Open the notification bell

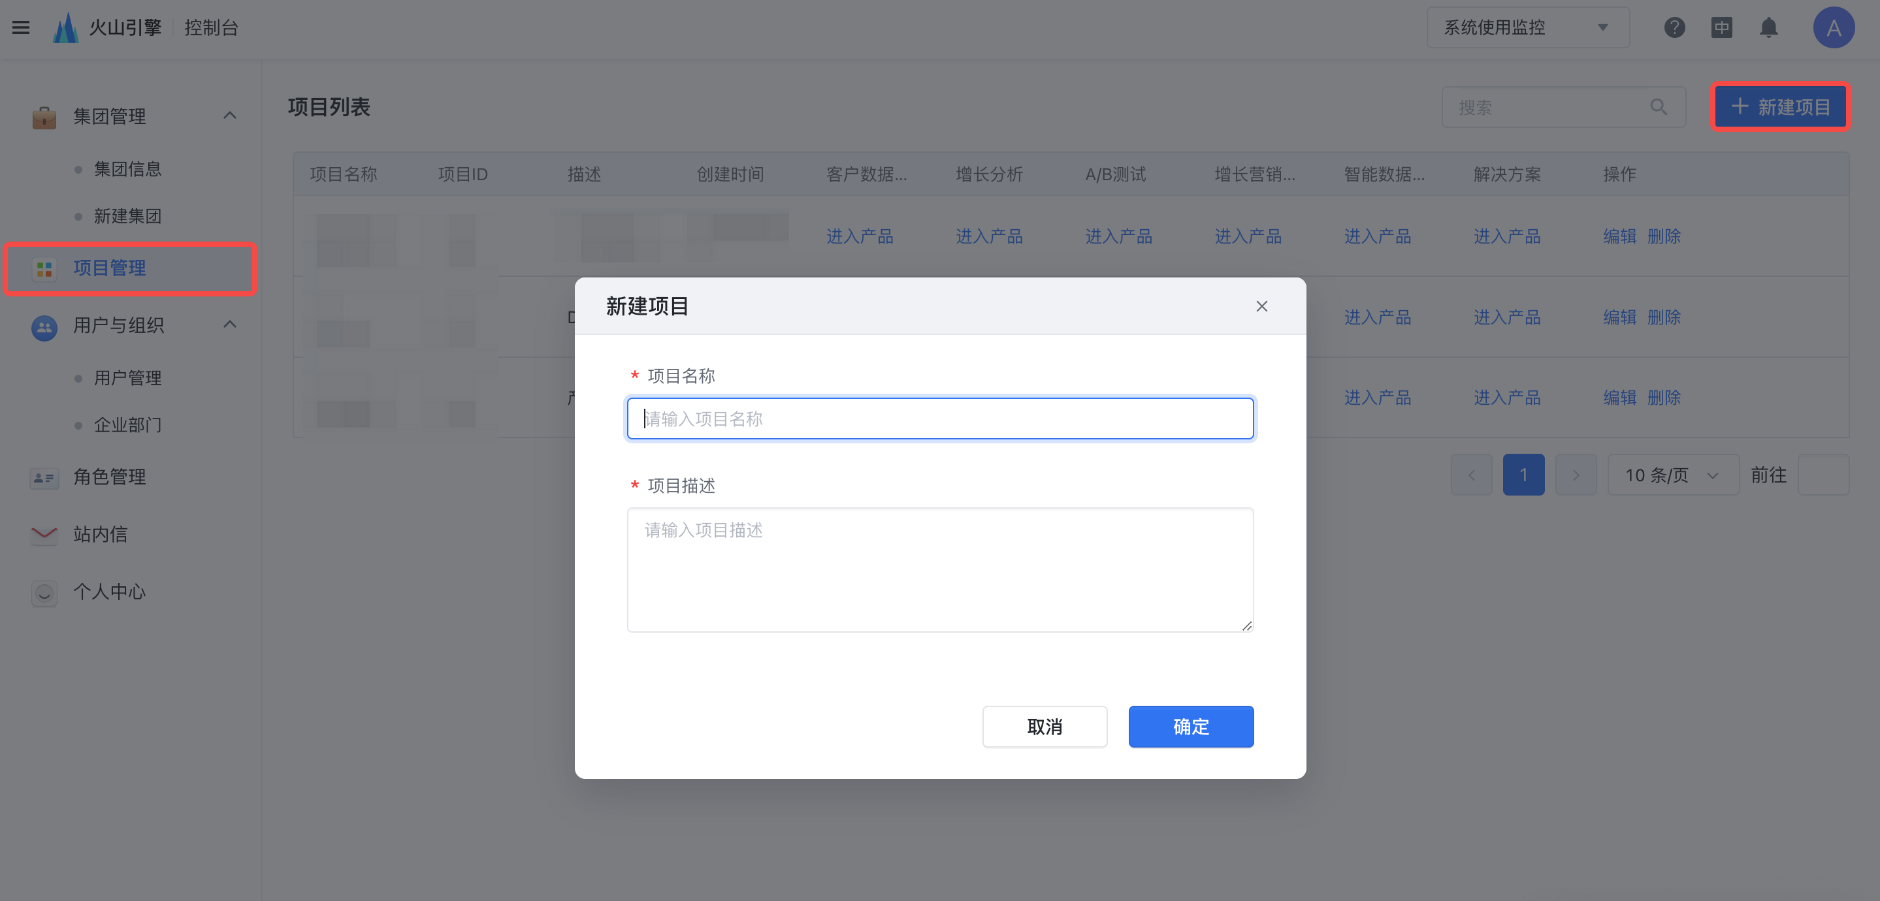coord(1768,27)
